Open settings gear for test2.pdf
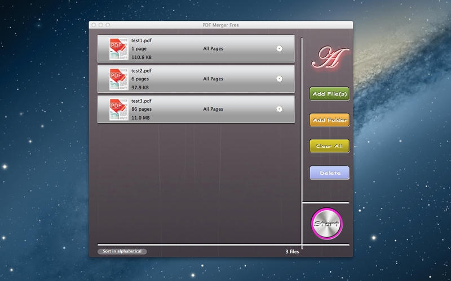Screen dimensions: 451x281 point(279,79)
